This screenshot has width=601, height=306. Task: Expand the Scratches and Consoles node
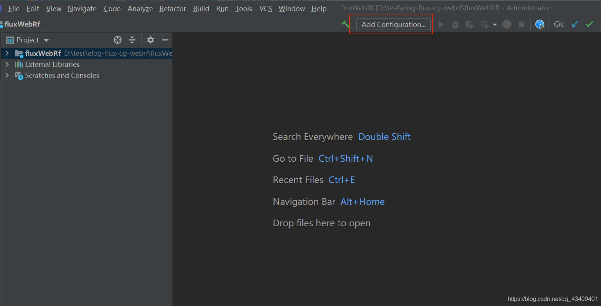click(x=7, y=75)
